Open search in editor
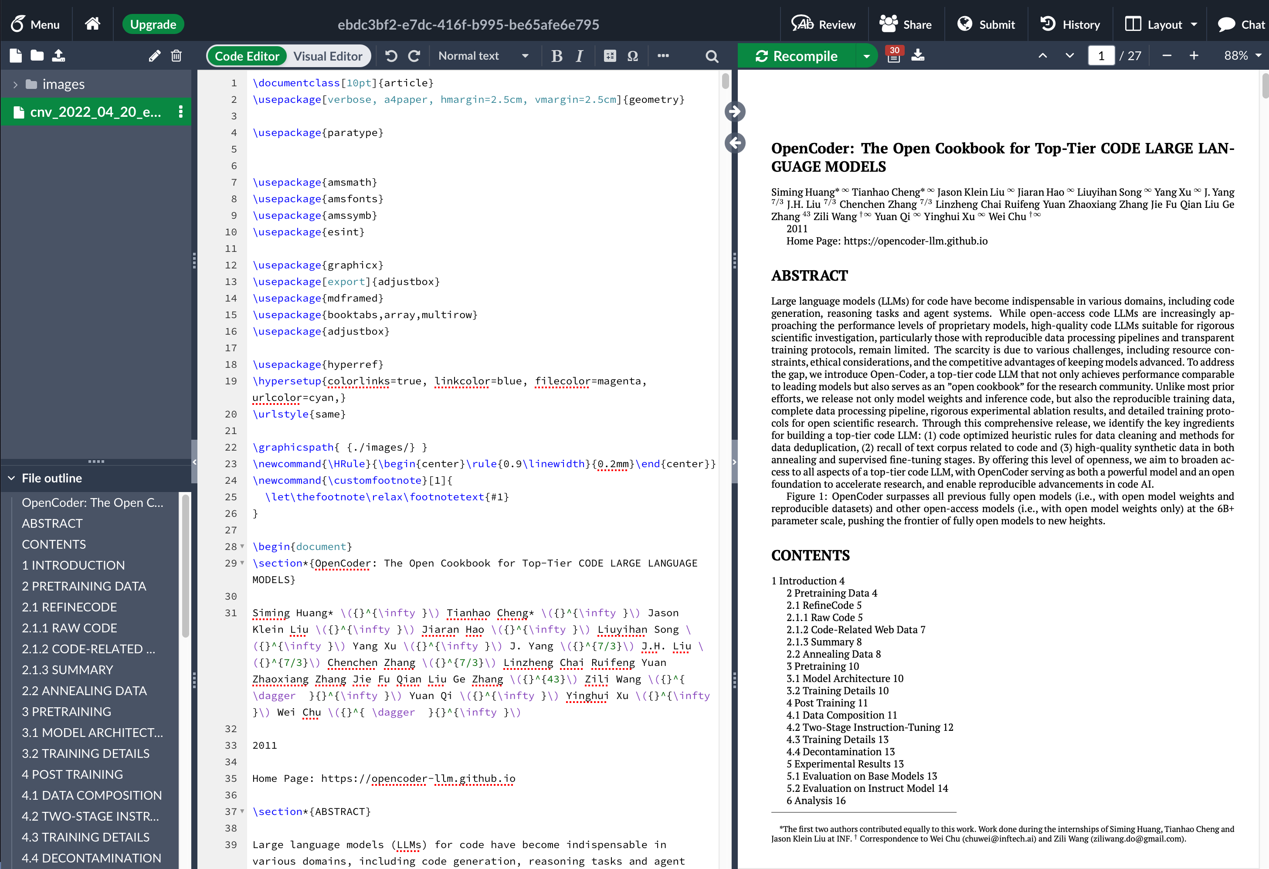The width and height of the screenshot is (1269, 869). point(712,56)
